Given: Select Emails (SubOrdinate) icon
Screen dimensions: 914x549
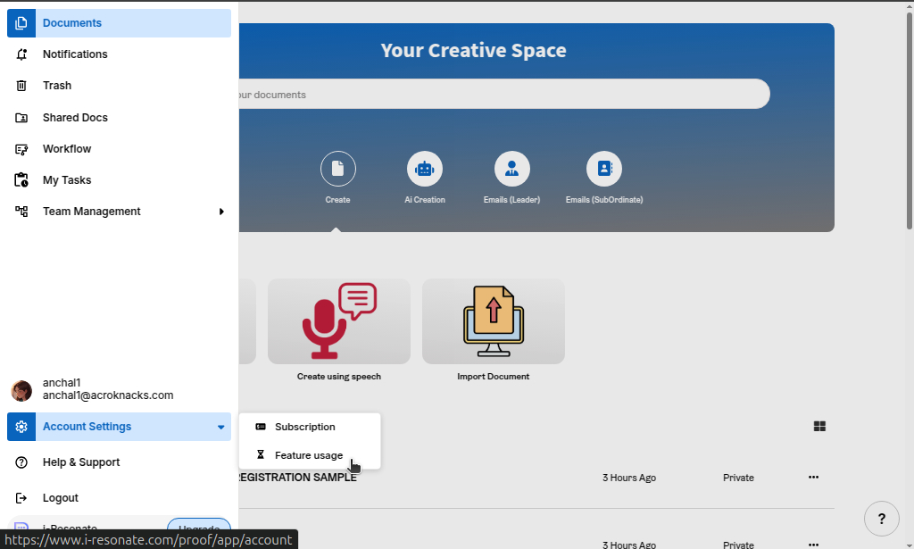Looking at the screenshot, I should [x=603, y=169].
